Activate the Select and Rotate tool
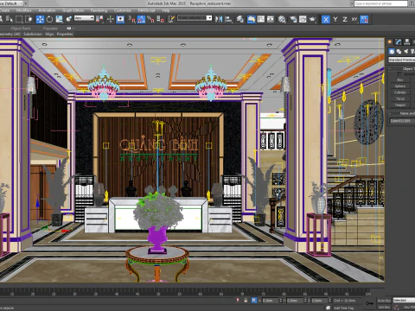The image size is (415, 311). (49, 19)
